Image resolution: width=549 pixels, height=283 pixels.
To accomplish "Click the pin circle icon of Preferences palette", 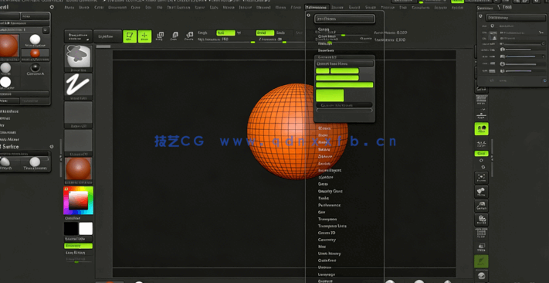I will (x=308, y=15).
